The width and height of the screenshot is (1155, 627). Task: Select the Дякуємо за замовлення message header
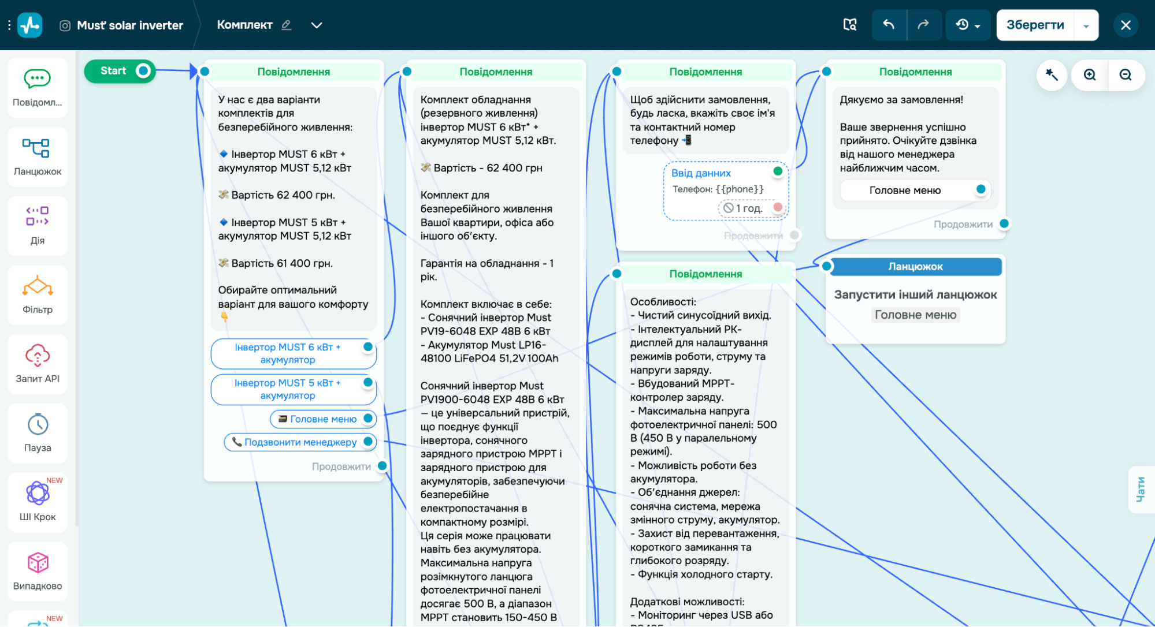click(915, 72)
